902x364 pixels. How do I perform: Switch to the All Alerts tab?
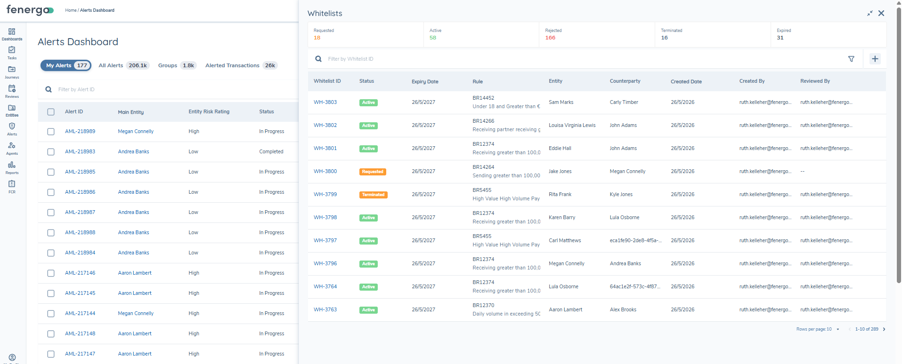pyautogui.click(x=123, y=65)
